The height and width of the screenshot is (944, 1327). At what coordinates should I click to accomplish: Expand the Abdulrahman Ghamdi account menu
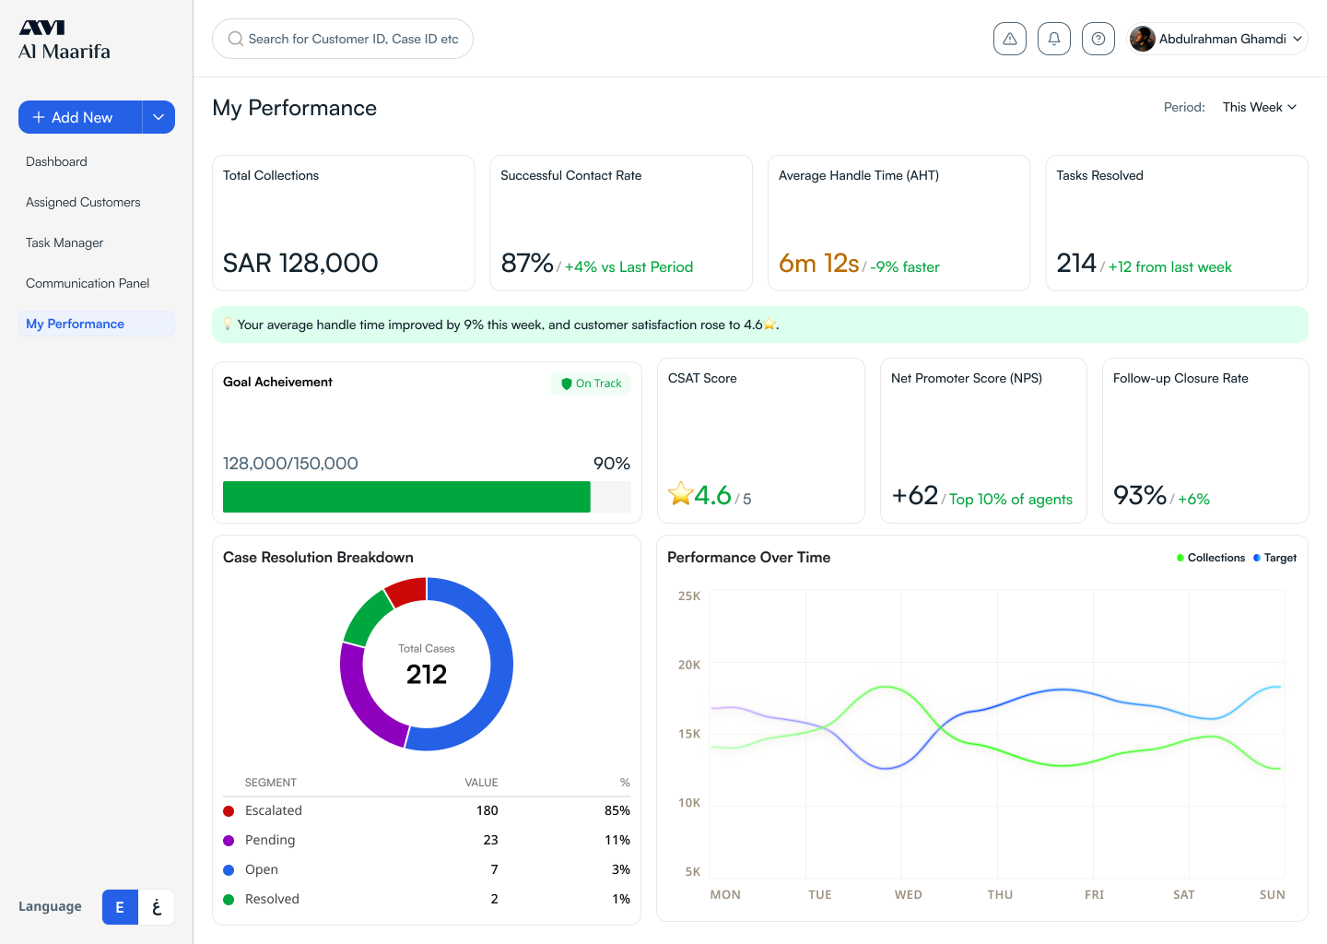coord(1298,39)
